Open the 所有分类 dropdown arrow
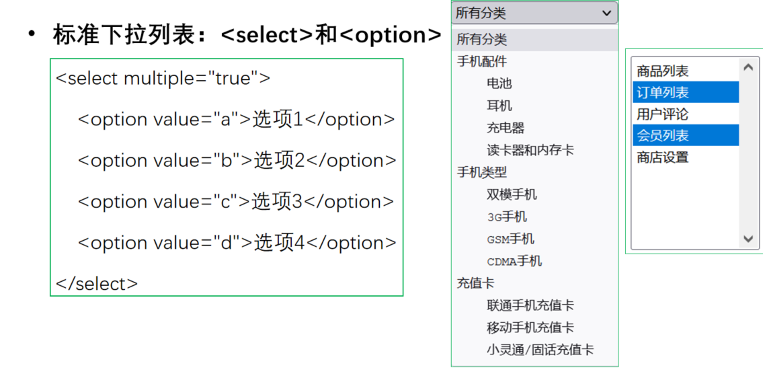The height and width of the screenshot is (374, 763). [606, 13]
